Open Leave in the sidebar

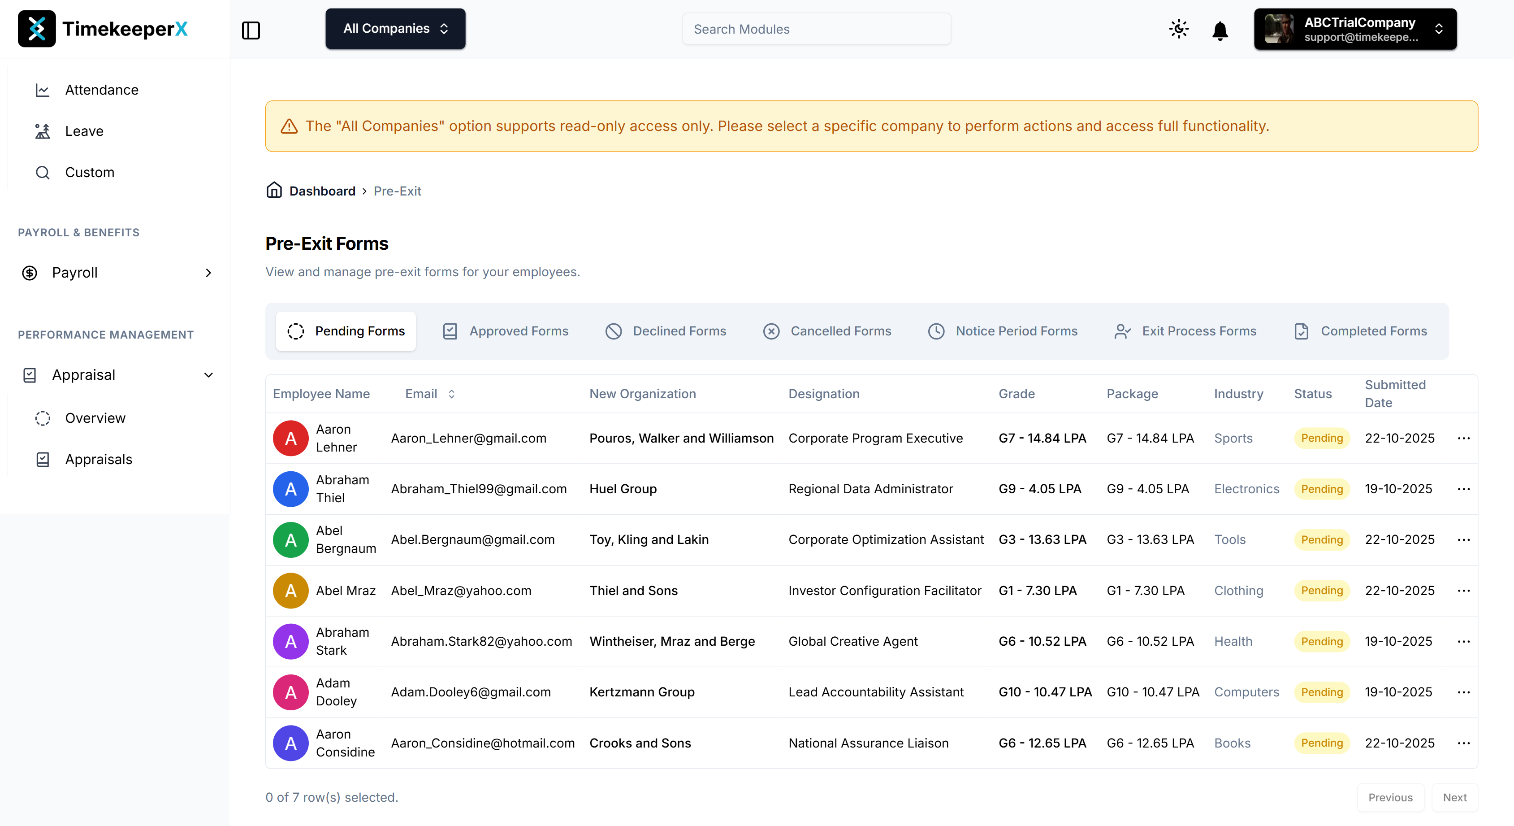pyautogui.click(x=84, y=131)
